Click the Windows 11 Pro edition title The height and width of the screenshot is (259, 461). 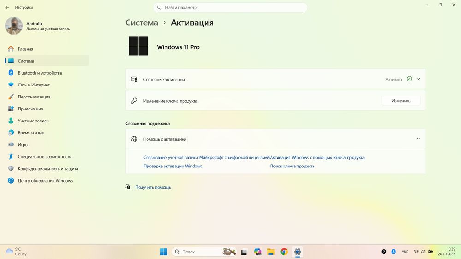[x=178, y=47]
